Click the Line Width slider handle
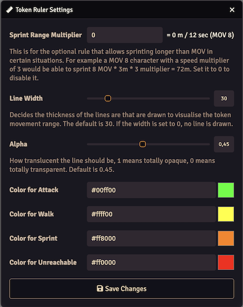Screen dimensions: 243x307 (108, 98)
